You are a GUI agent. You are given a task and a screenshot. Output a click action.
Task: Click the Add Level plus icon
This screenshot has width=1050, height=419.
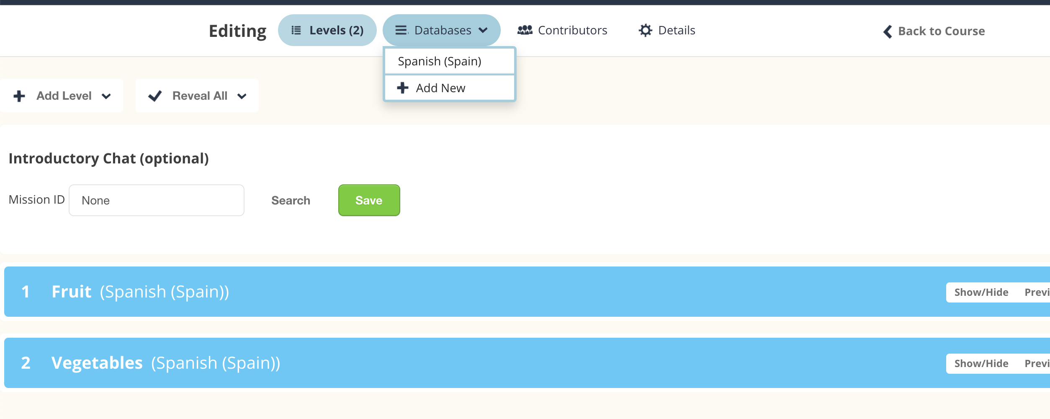click(19, 96)
